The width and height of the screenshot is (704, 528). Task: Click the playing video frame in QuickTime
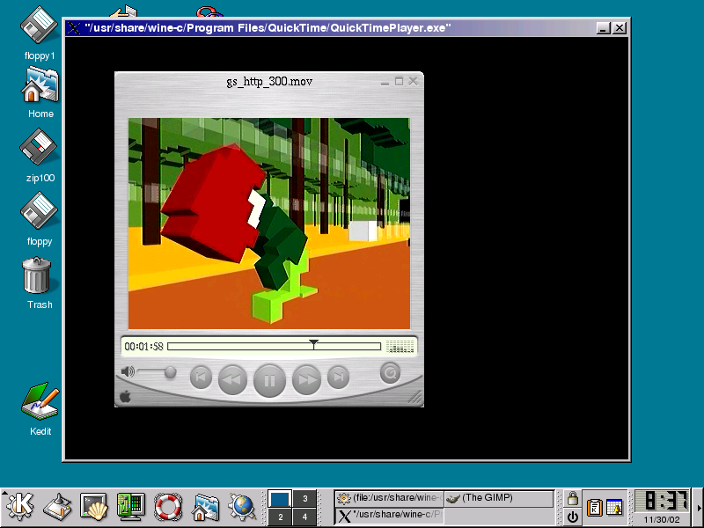coord(269,224)
